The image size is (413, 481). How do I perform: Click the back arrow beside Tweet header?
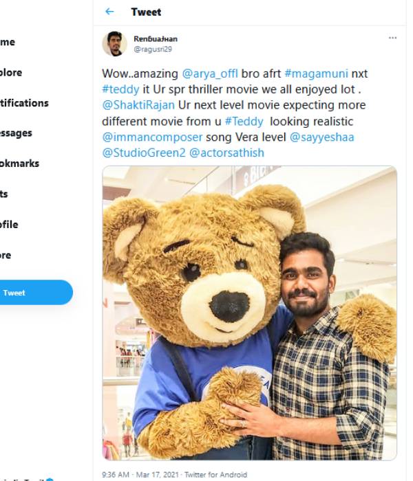pos(109,12)
